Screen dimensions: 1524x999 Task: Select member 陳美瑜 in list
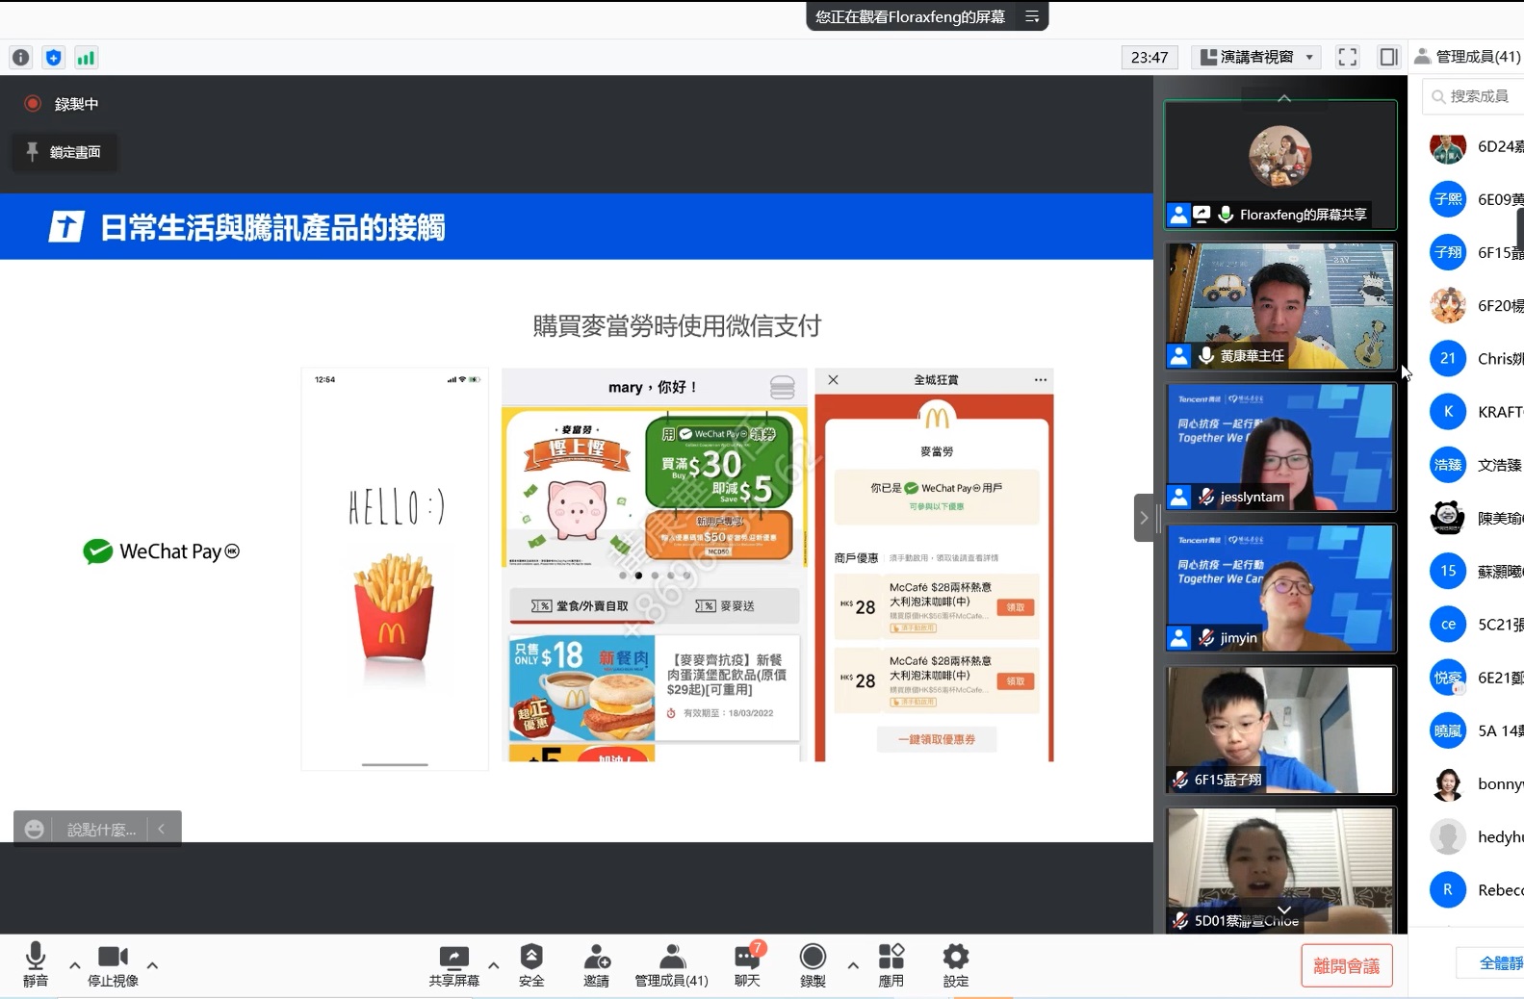(1473, 519)
